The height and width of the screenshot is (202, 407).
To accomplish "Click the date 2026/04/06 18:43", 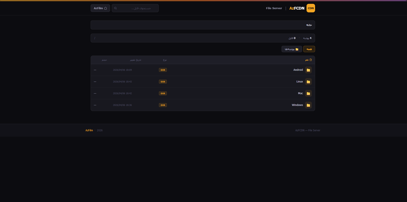I will coord(122,82).
